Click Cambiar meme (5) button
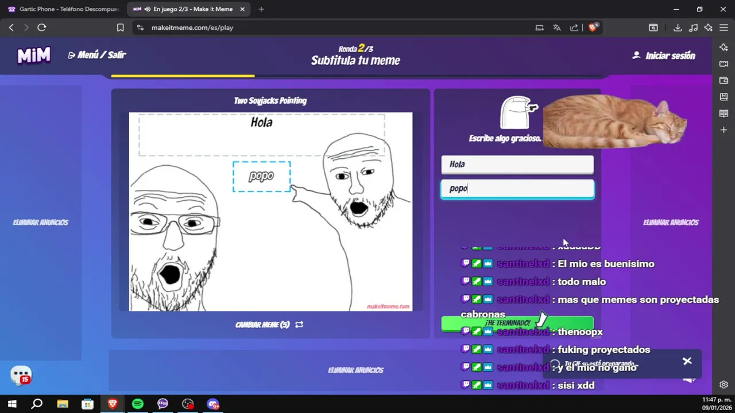 point(269,325)
